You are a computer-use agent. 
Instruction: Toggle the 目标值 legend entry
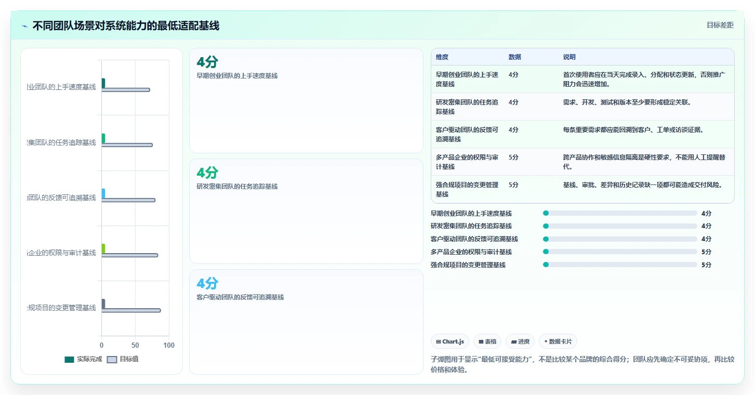[x=123, y=359]
